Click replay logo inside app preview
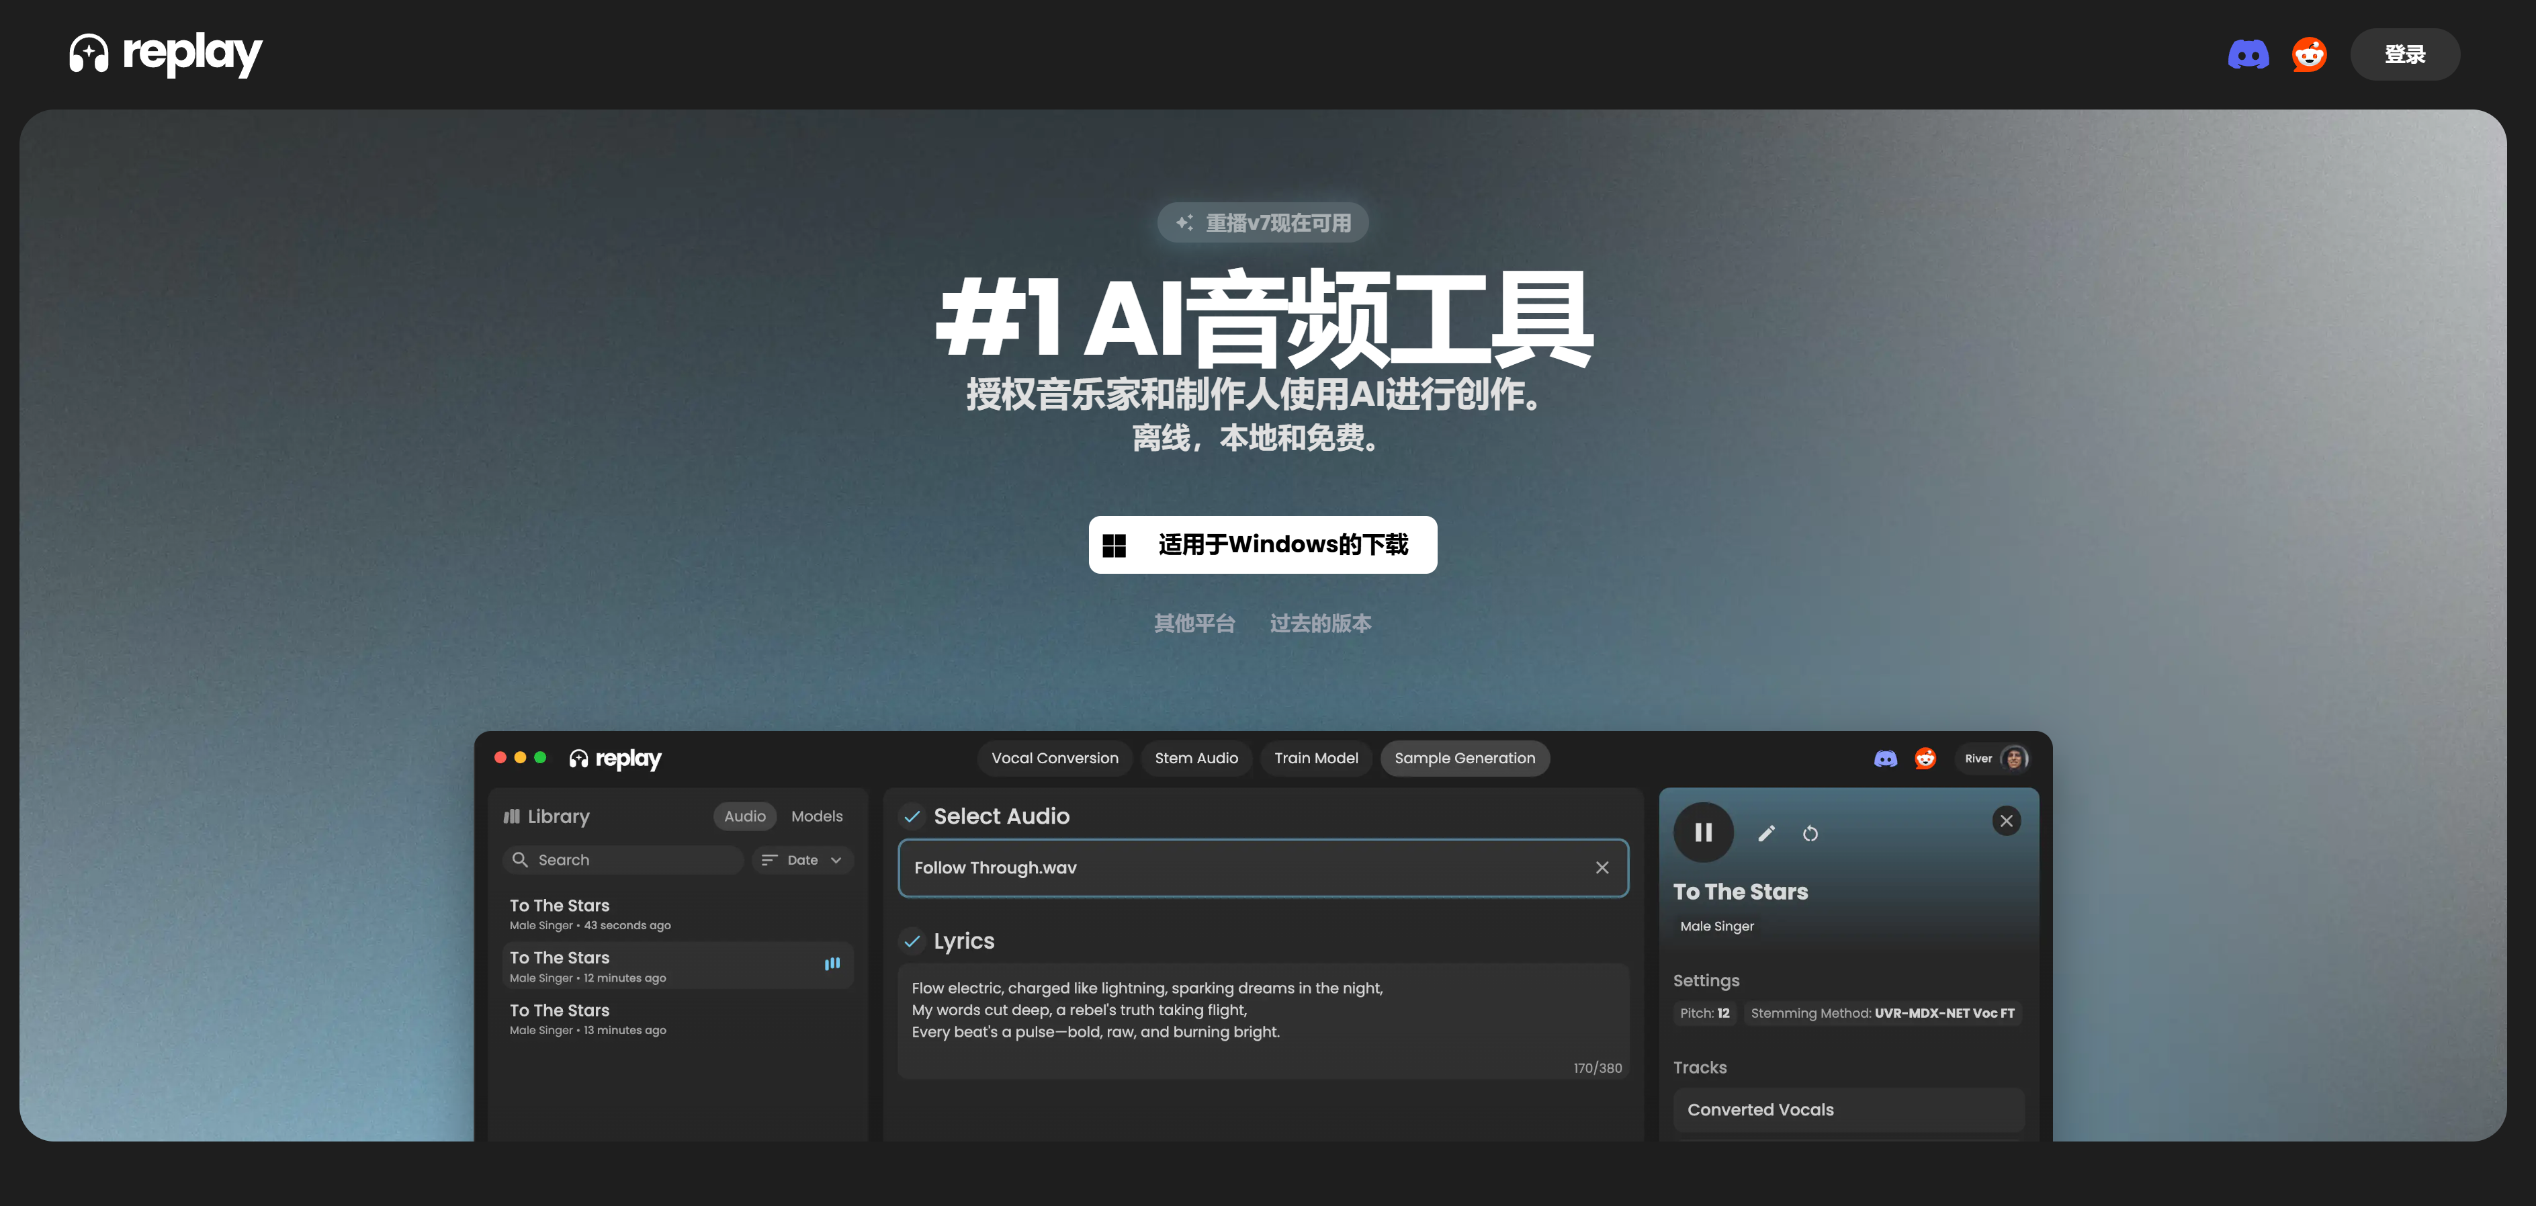The height and width of the screenshot is (1206, 2536). [x=615, y=758]
